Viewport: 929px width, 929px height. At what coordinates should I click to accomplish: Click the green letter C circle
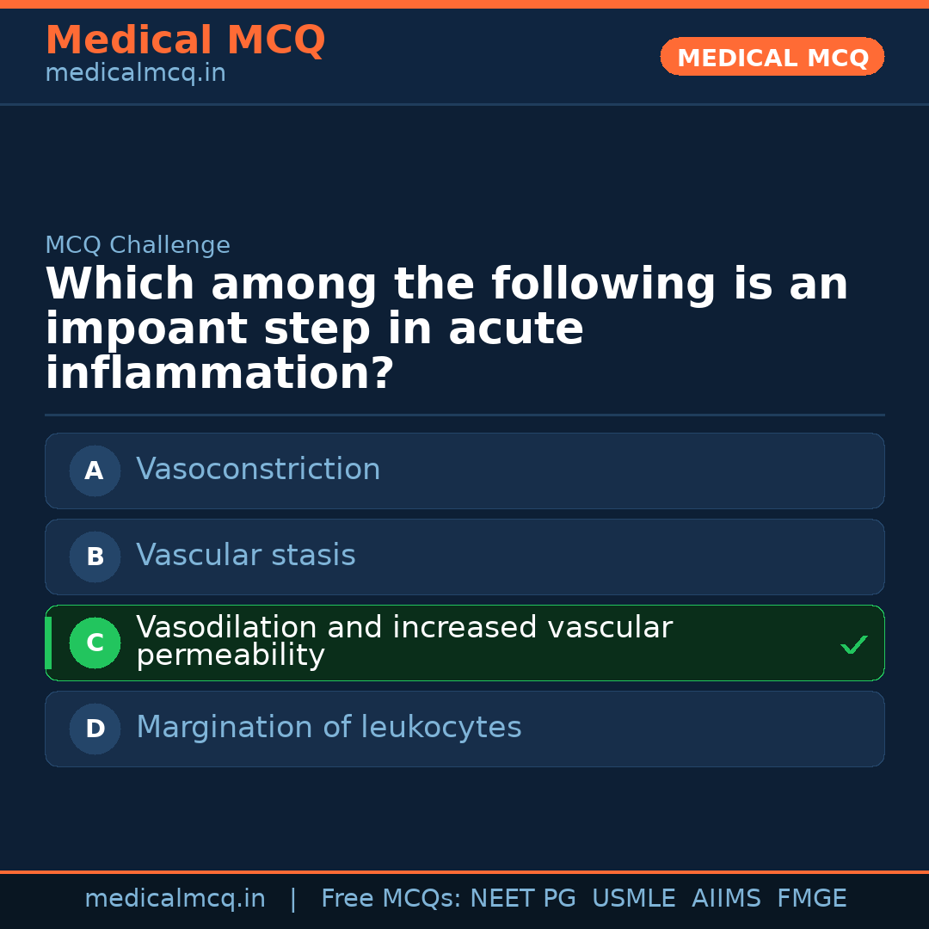coord(95,643)
